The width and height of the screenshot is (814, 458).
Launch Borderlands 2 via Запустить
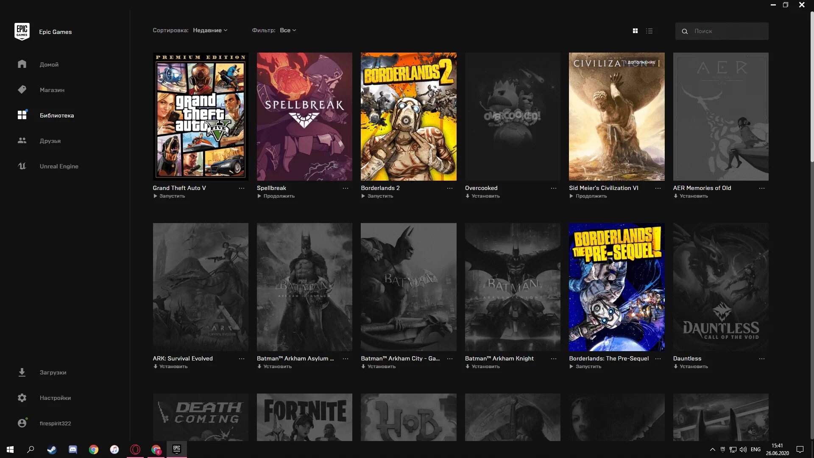coord(377,196)
